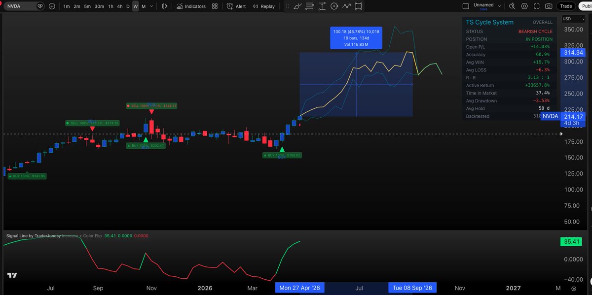Enter fullscreen mode
This screenshot has width=592, height=295.
[x=536, y=6]
